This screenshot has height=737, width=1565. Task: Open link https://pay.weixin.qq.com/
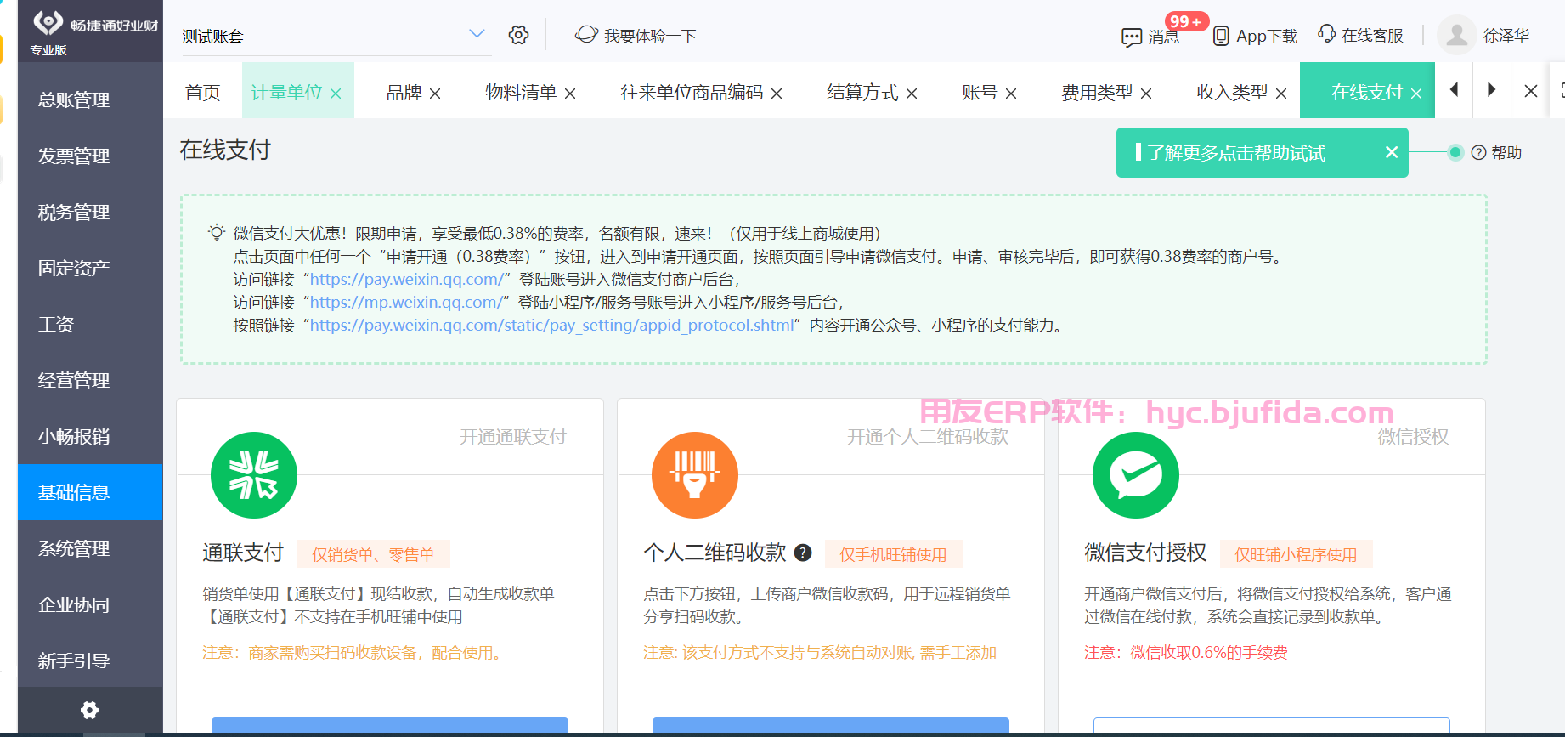coord(407,279)
